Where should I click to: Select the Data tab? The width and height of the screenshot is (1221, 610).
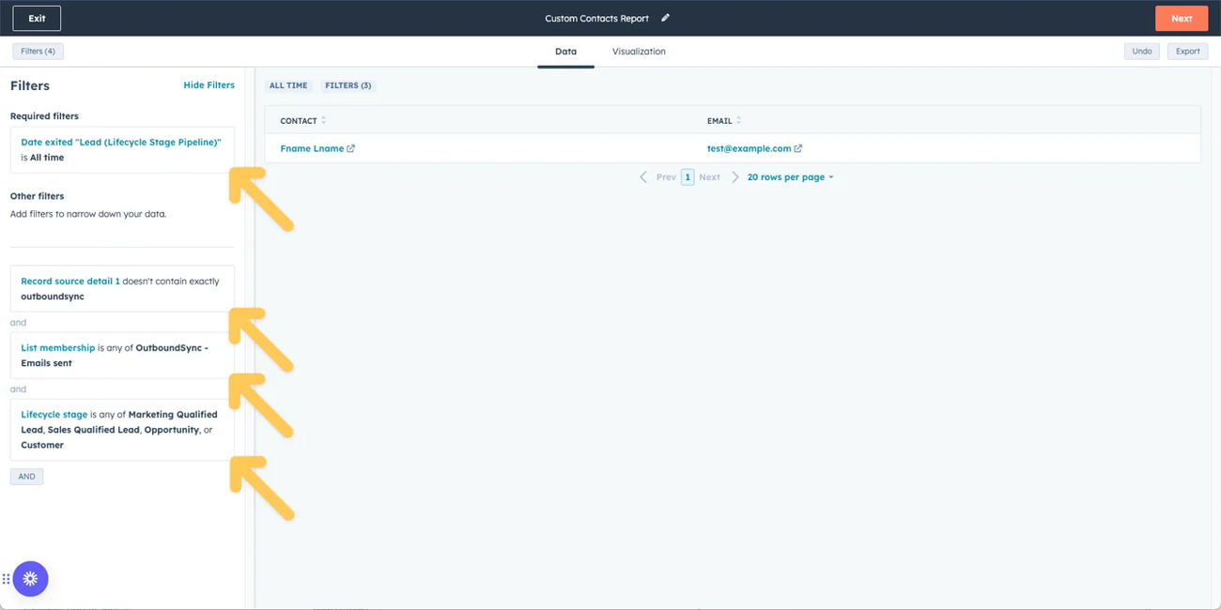(565, 52)
